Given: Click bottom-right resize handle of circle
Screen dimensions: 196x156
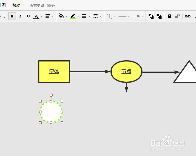Looking at the screenshot, I should point(62,123).
